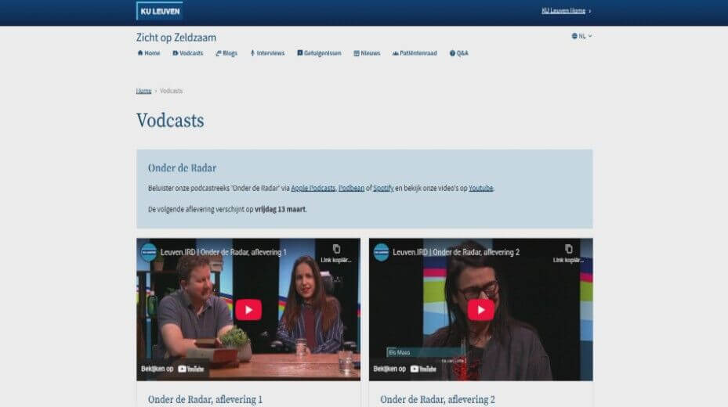
Task: Click the KU Leuven logo
Action: [159, 11]
